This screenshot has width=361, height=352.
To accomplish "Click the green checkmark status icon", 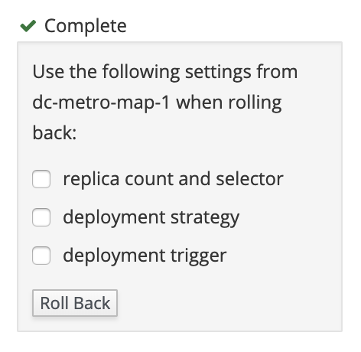I will pyautogui.click(x=28, y=26).
